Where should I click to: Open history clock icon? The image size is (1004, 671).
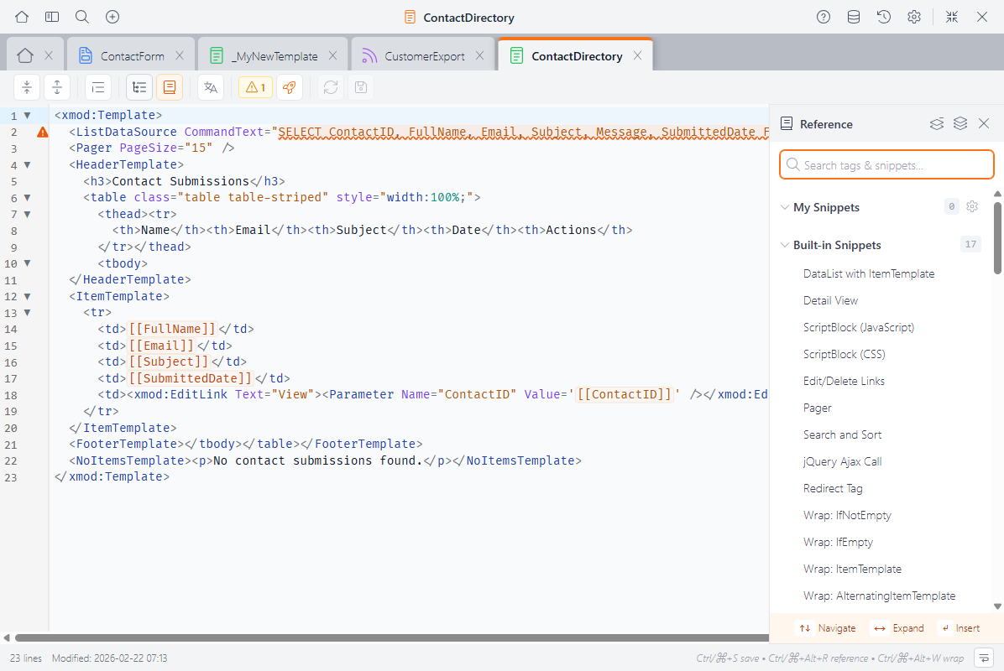884,18
